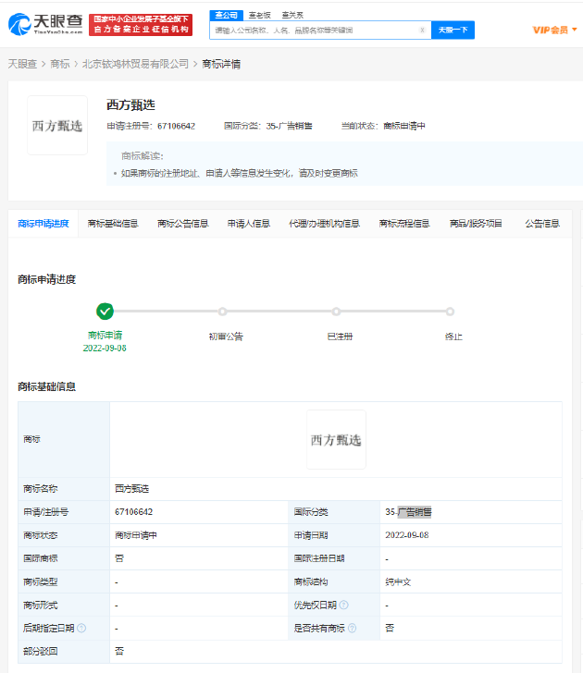Click help icon next to 是否共有商标

pos(352,628)
